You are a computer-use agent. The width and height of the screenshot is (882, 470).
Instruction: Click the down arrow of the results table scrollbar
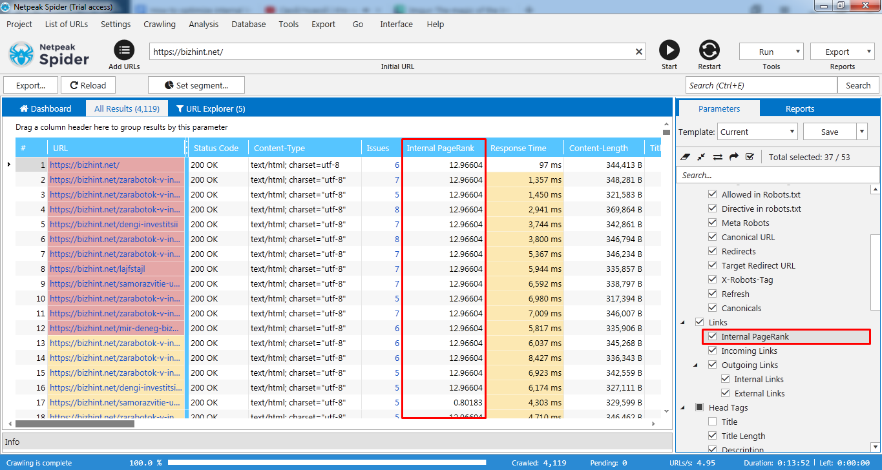click(x=667, y=411)
